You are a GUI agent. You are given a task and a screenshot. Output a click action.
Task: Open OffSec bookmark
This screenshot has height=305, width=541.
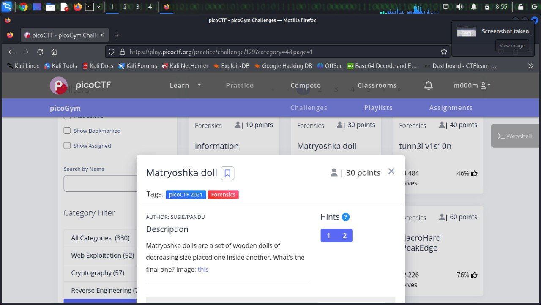pos(330,66)
